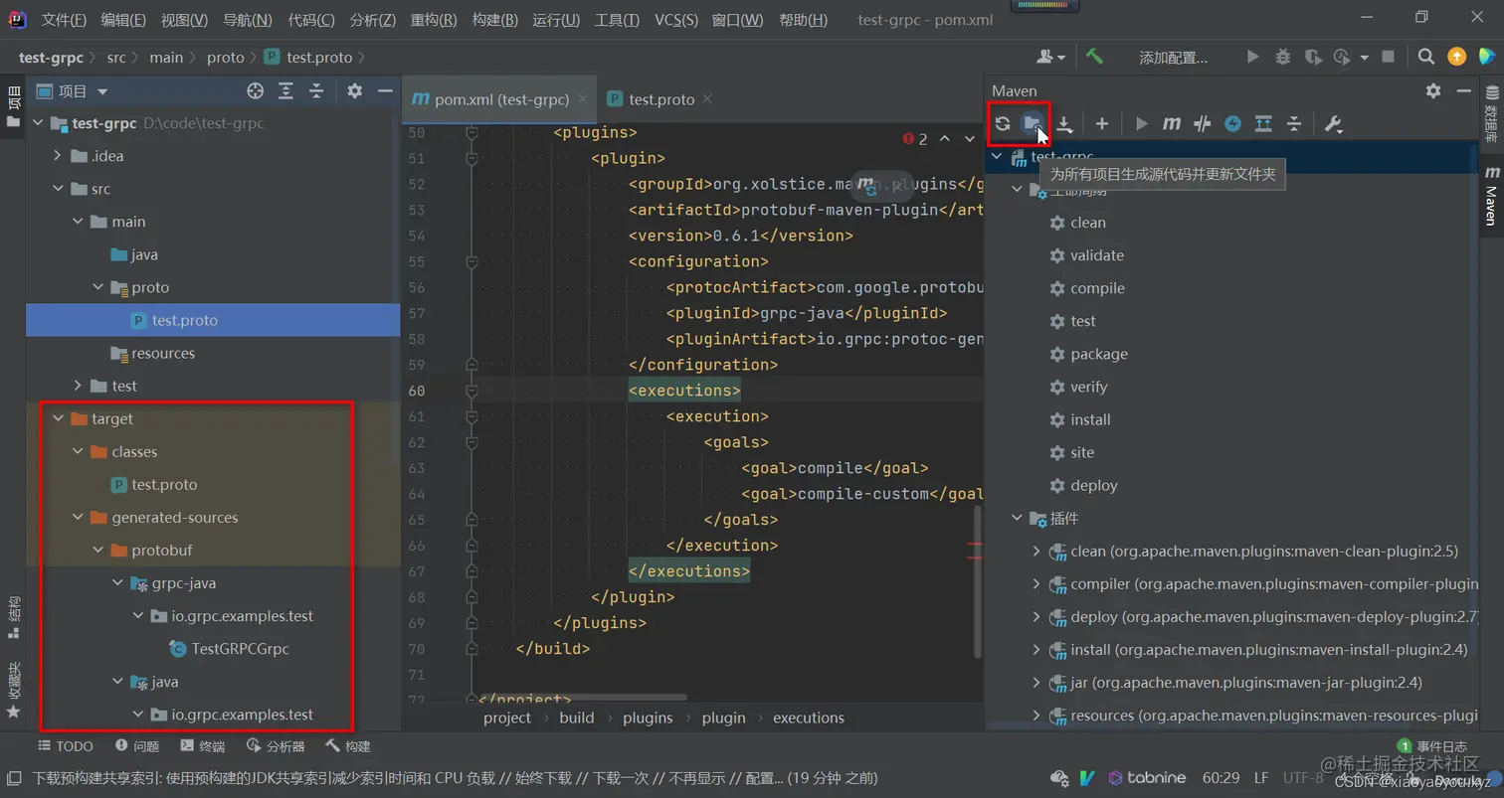1504x798 pixels.
Task: Reload all Maven projects
Action: point(1003,124)
